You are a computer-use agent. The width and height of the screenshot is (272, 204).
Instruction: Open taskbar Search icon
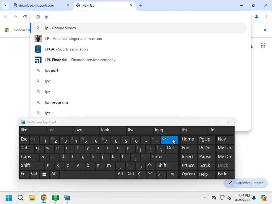click(20, 198)
